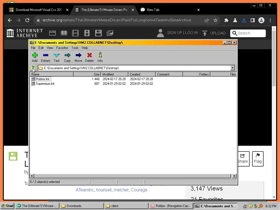Viewport: 280px width, 210px height.
Task: Click SIGN UP on Internet Archive
Action: point(174,33)
